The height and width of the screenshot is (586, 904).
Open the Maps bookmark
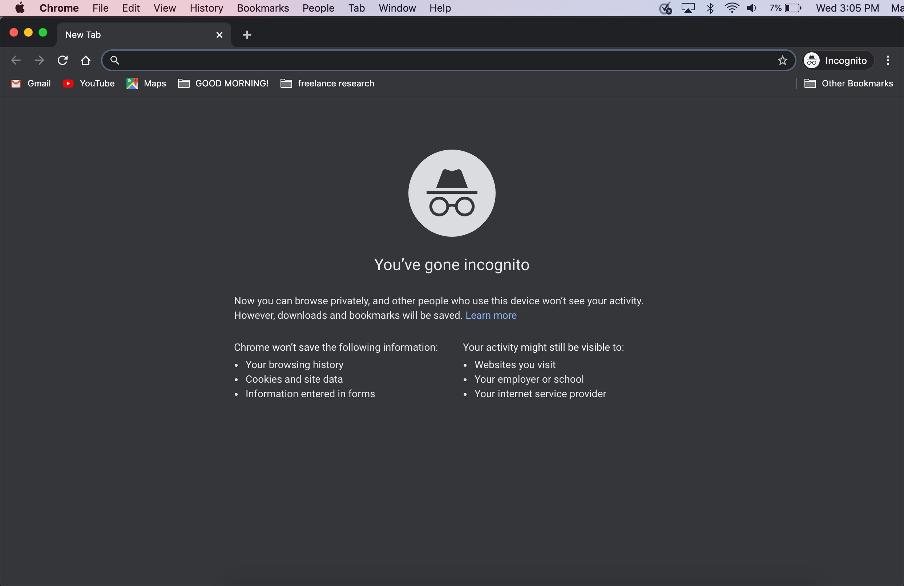[x=146, y=84]
